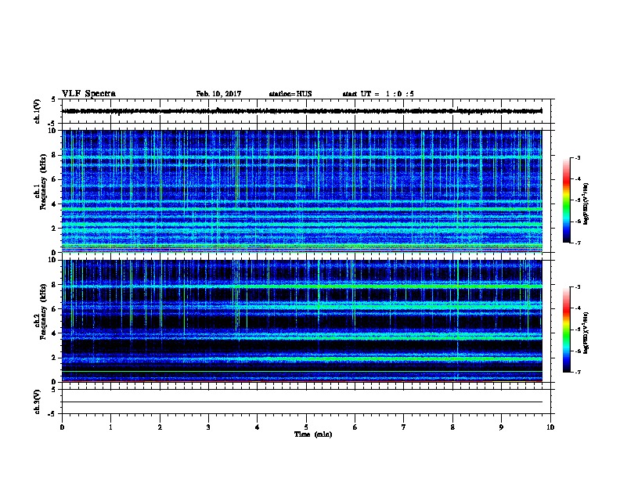Click the "5" tick on ch.1(V) voltage axis
Viewport: 620px width, 479px height.
(x=53, y=99)
